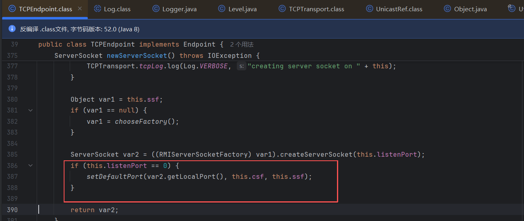
Task: Open the "2 个用法" usages hint
Action: pos(241,45)
